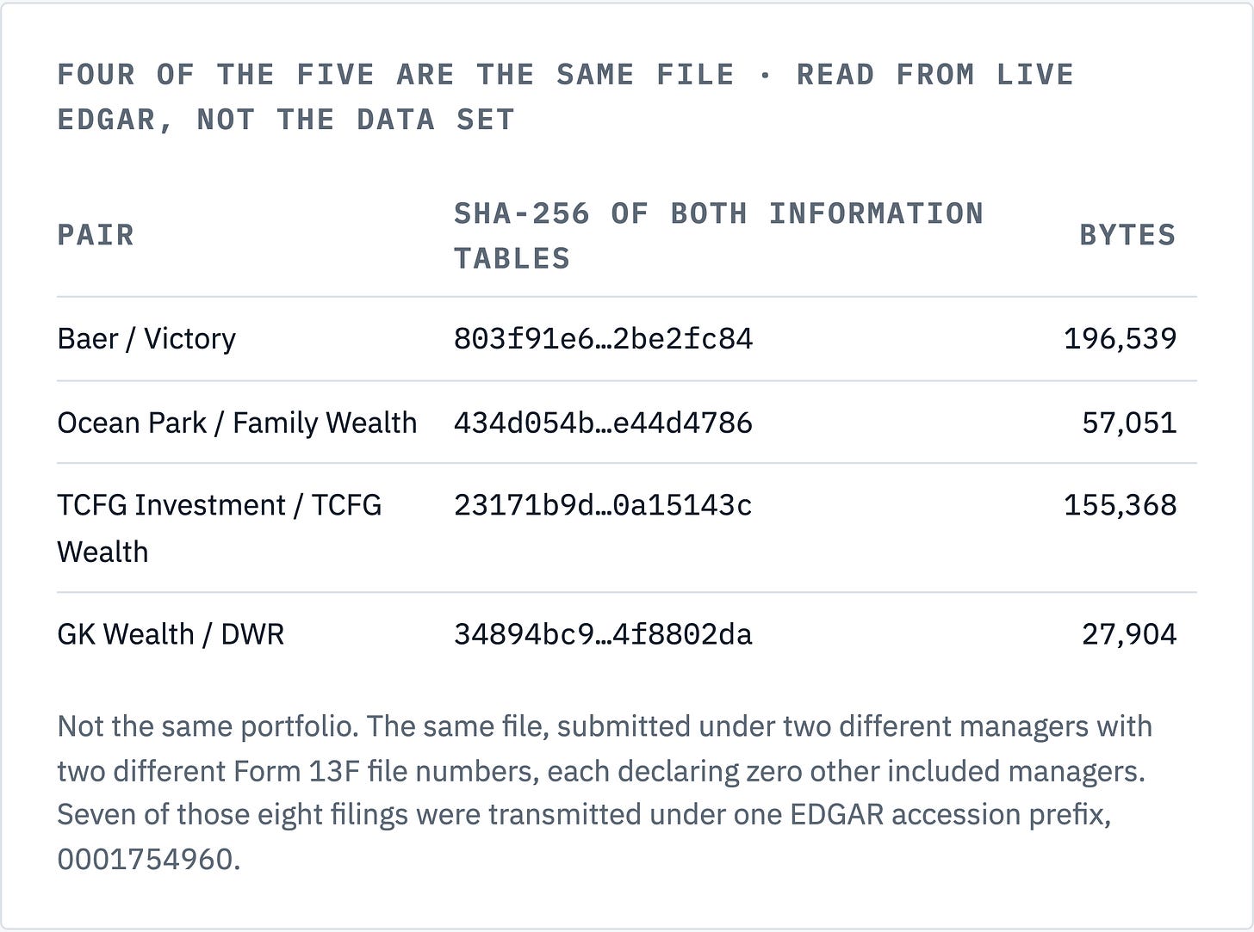
Task: Select the GK Wealth / DWR cell
Action: [x=171, y=634]
